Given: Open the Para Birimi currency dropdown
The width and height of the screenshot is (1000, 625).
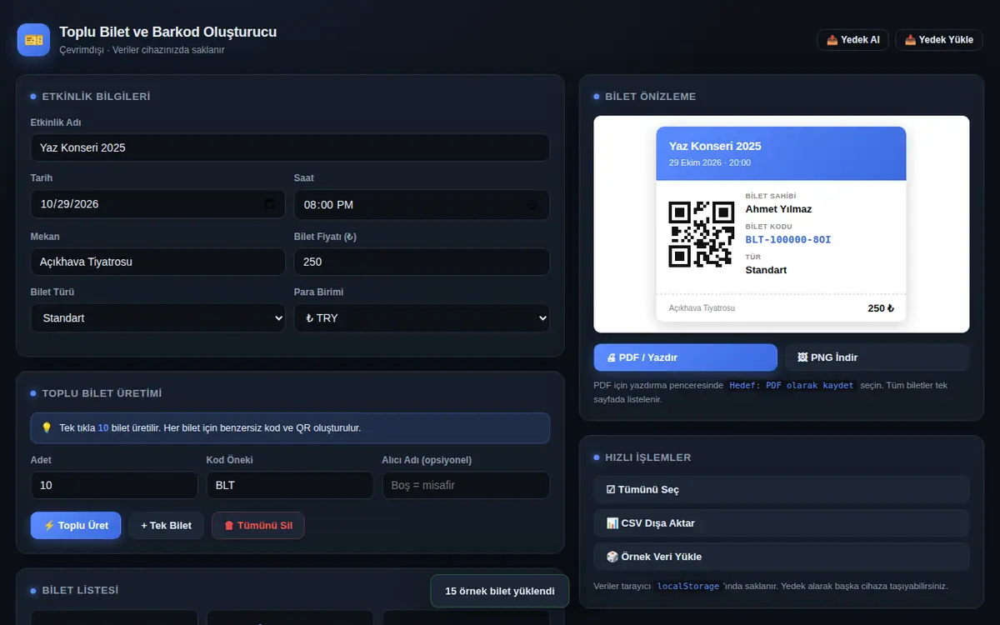Looking at the screenshot, I should click(x=422, y=317).
